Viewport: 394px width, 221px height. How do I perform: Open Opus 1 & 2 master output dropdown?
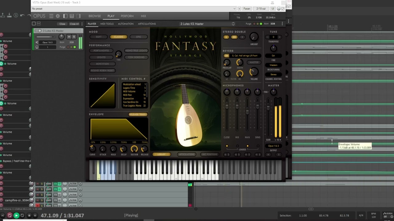click(x=273, y=146)
